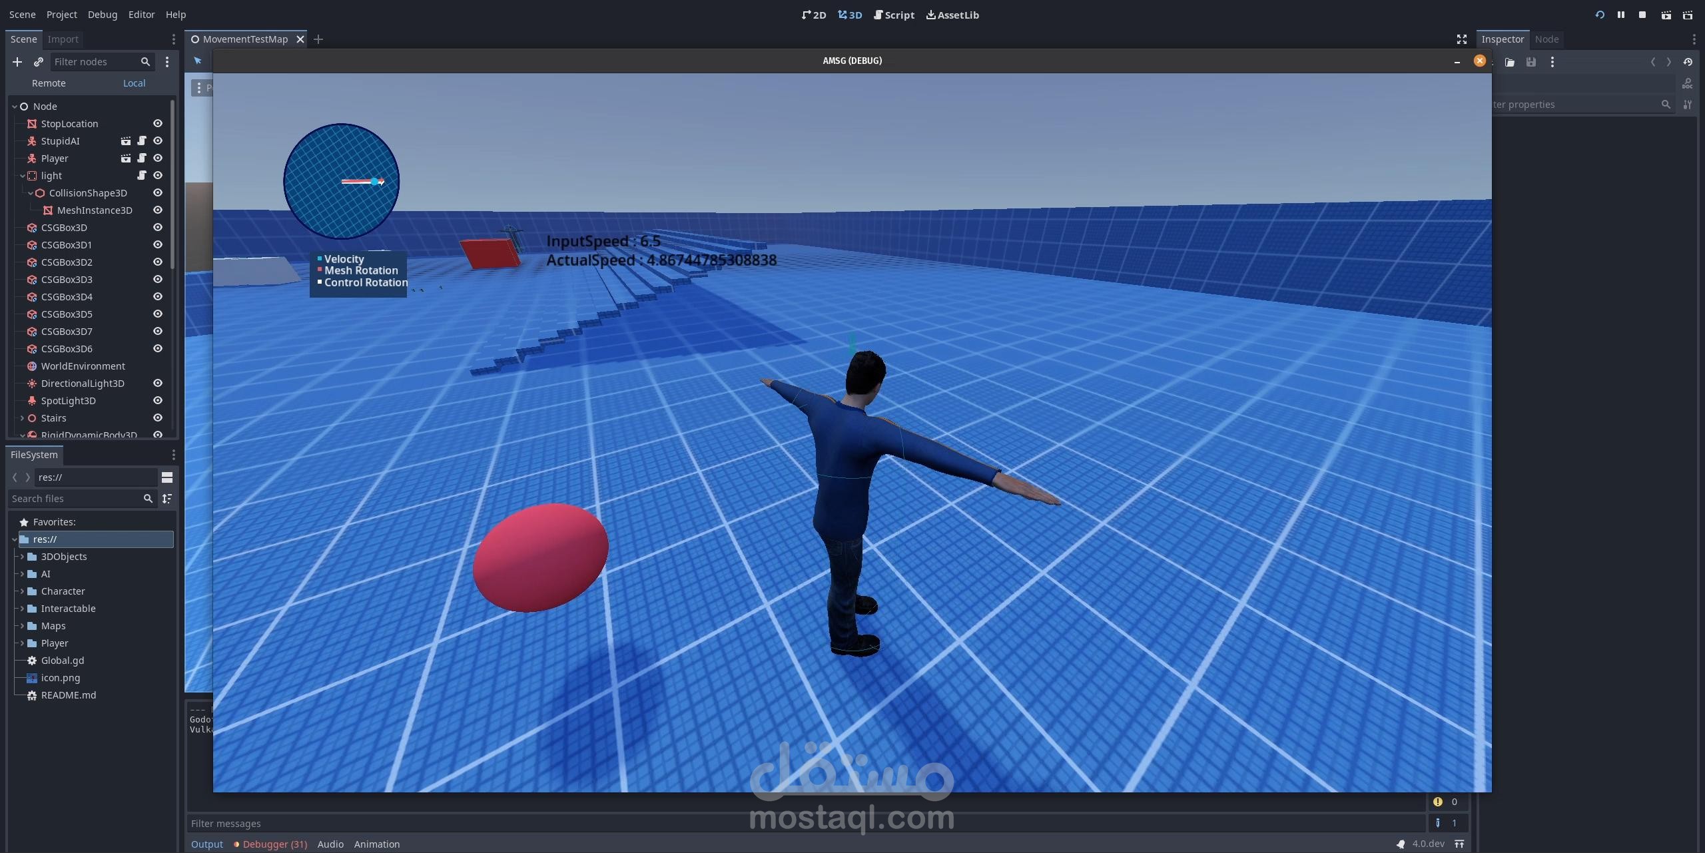Stop the running project
The height and width of the screenshot is (853, 1705).
[x=1642, y=15]
